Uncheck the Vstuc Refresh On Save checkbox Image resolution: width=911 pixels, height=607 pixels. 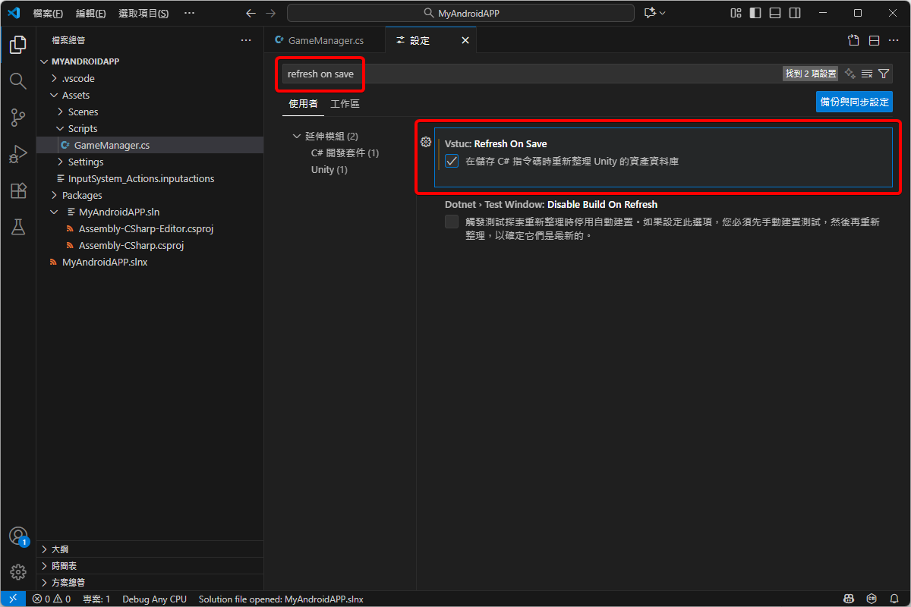pos(452,161)
